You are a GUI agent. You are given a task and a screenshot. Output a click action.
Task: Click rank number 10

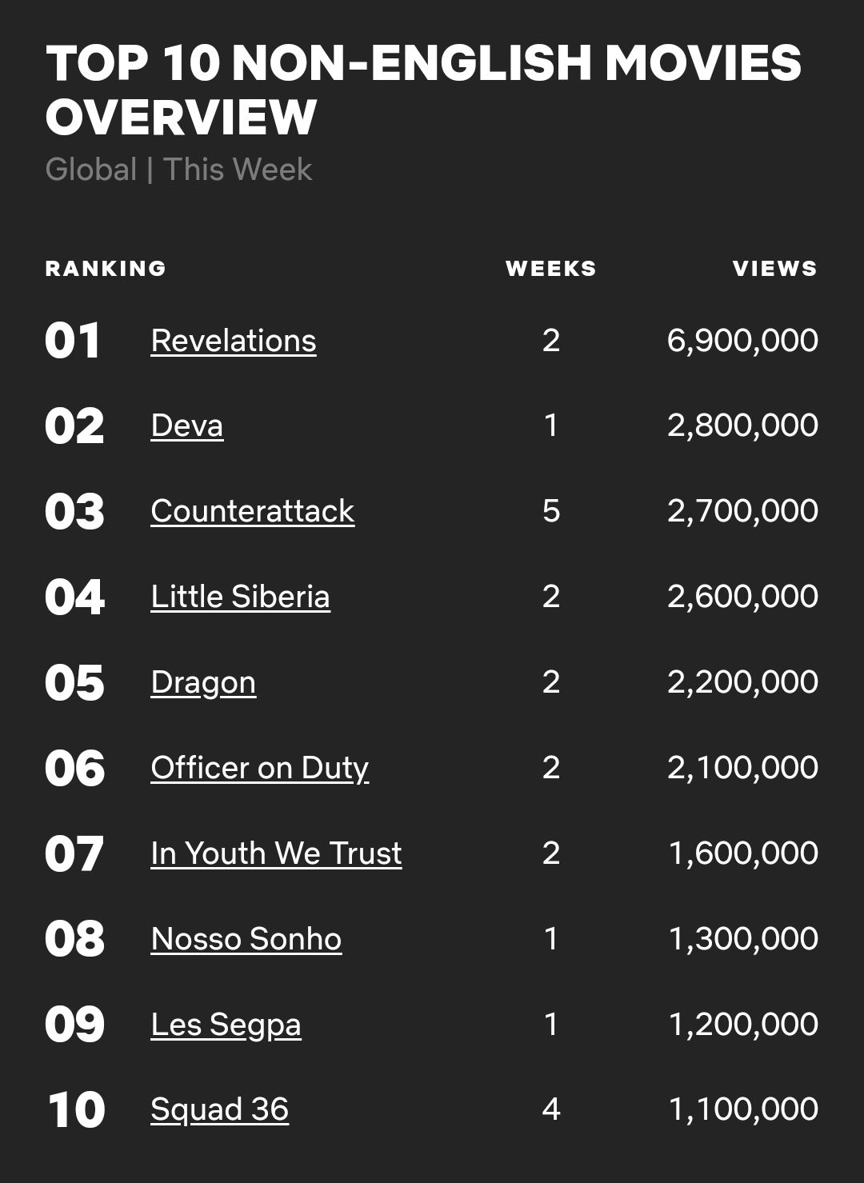click(x=76, y=1110)
